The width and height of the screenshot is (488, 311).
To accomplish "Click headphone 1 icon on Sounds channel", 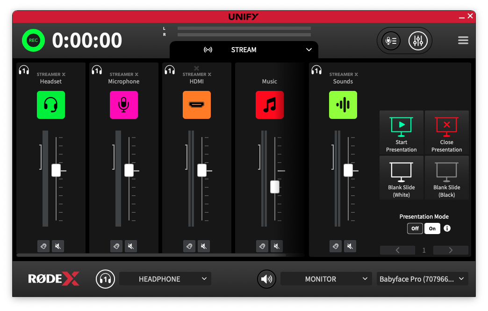I will pyautogui.click(x=316, y=70).
